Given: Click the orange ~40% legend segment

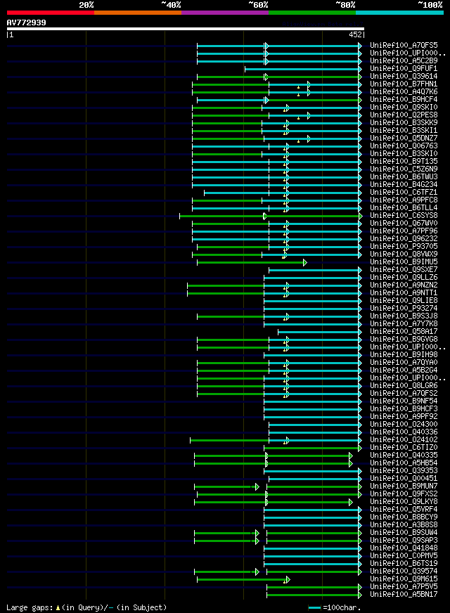Looking at the screenshot, I should (138, 13).
